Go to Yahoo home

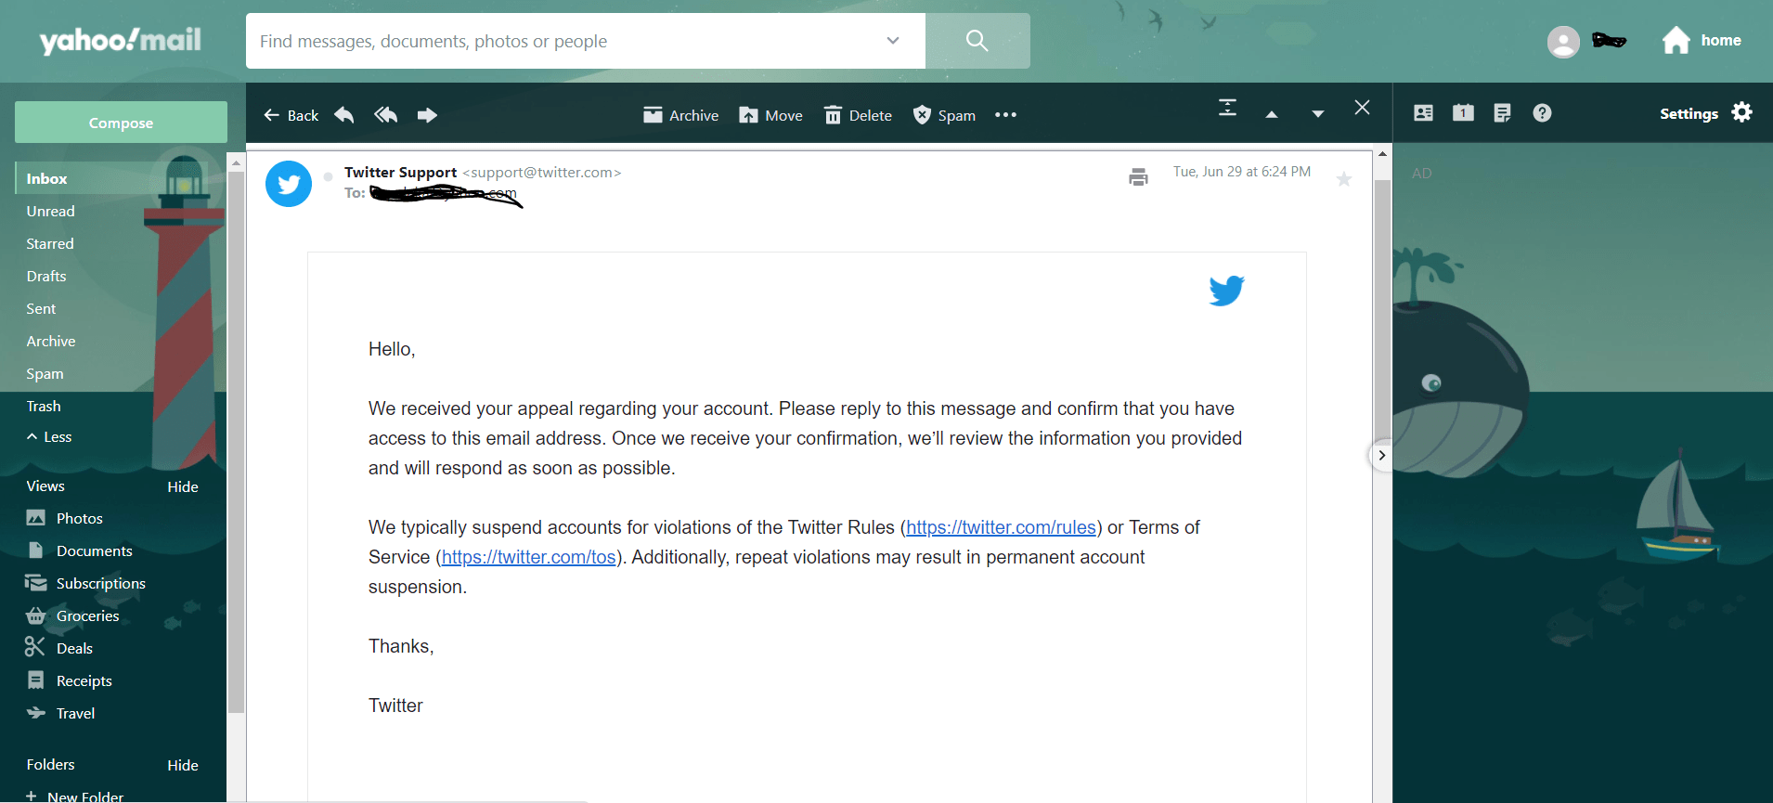(1701, 40)
